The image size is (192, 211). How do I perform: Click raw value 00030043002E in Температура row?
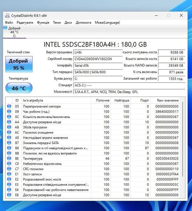(x=167, y=158)
